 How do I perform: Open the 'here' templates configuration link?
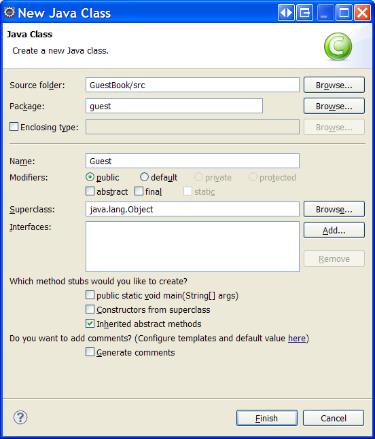point(297,338)
